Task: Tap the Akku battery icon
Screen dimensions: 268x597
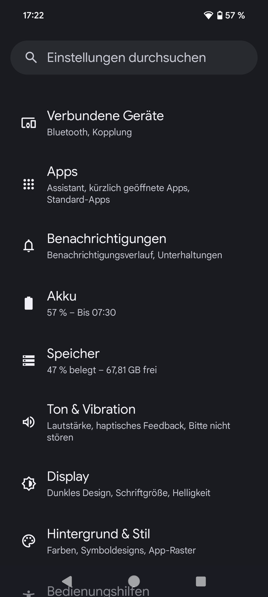Action: 29,303
